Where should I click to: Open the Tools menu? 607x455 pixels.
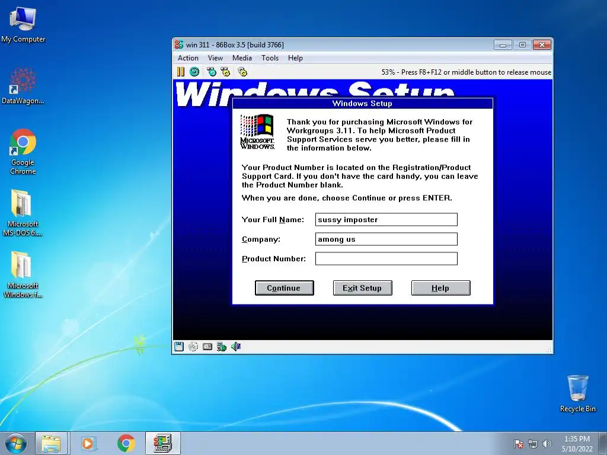(270, 58)
